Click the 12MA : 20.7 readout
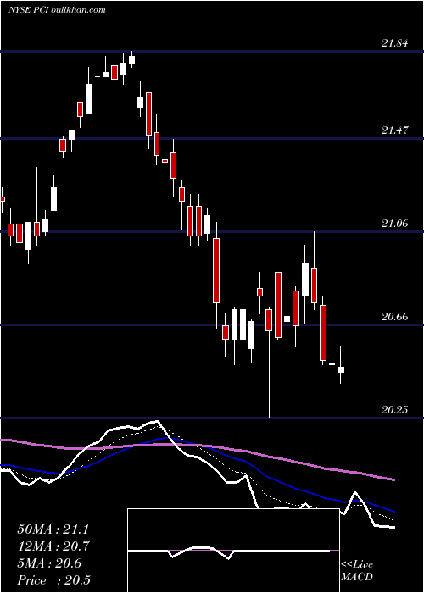The height and width of the screenshot is (593, 424). [53, 546]
